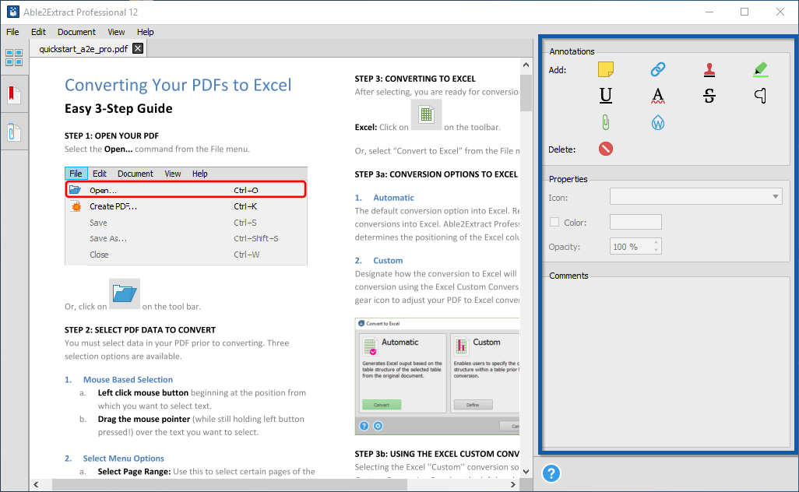
Task: Click the 'STEP 1: OPEN YOUR PDF' heading
Action: click(x=111, y=135)
